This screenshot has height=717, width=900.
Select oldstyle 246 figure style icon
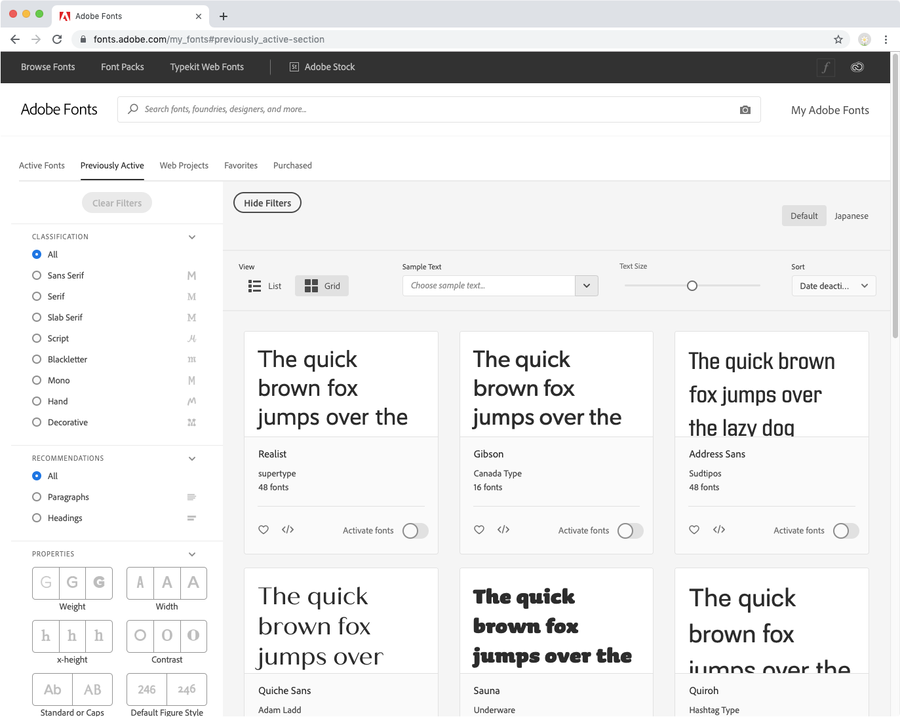click(187, 689)
